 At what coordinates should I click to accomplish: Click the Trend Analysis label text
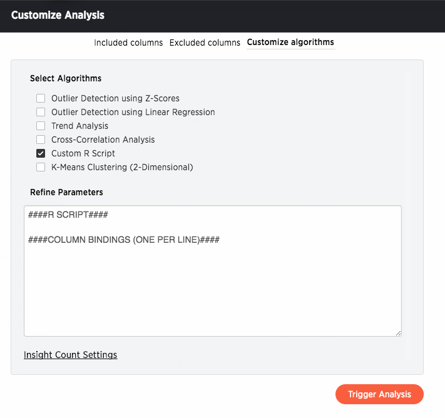tap(79, 126)
